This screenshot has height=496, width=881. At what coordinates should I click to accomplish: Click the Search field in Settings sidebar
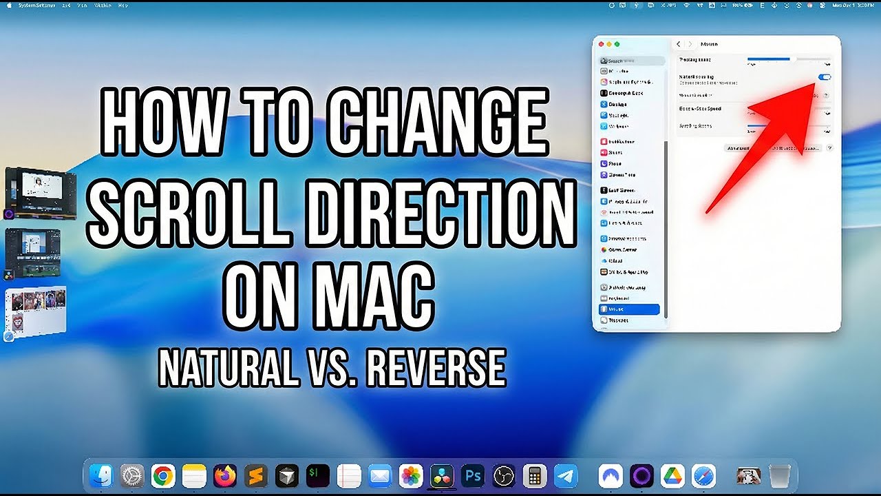tap(632, 61)
